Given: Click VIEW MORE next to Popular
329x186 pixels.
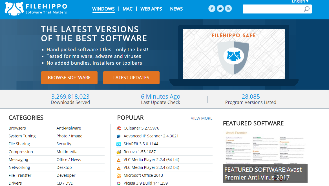Looking at the screenshot, I should point(202,118).
